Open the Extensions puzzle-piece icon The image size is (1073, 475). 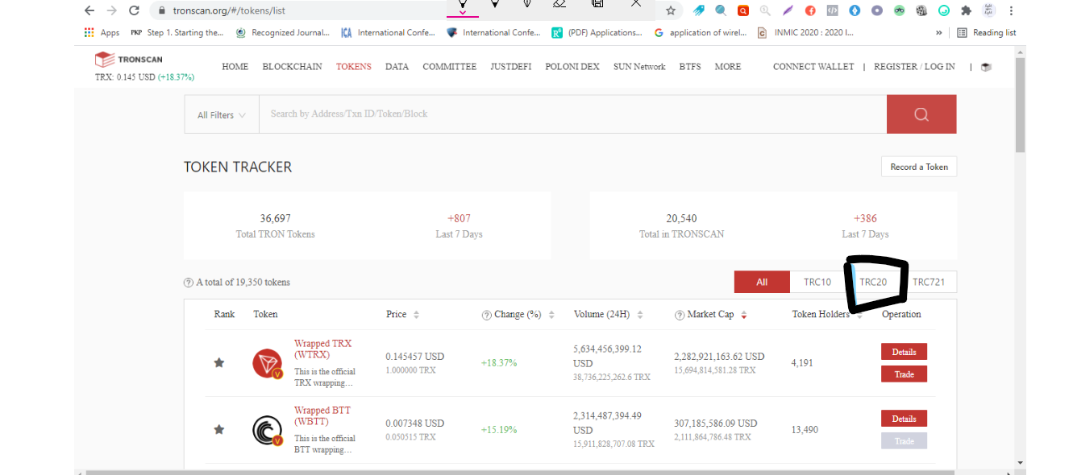[967, 11]
